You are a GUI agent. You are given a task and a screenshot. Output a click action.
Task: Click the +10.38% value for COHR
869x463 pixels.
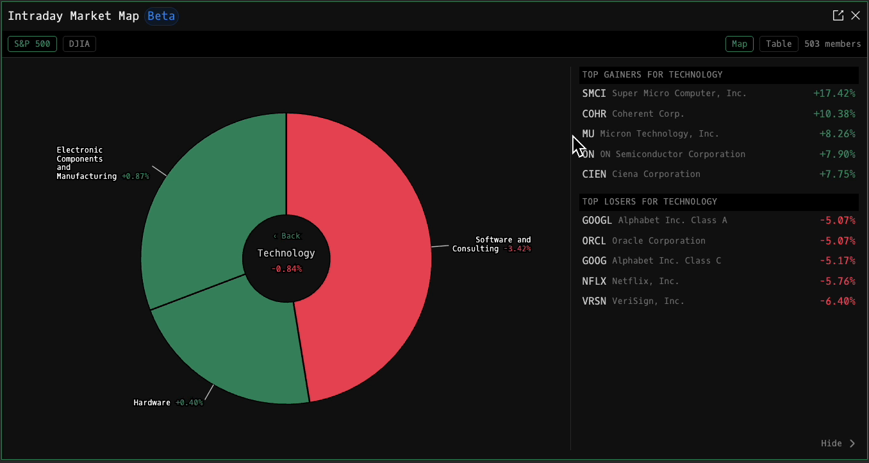pos(834,114)
